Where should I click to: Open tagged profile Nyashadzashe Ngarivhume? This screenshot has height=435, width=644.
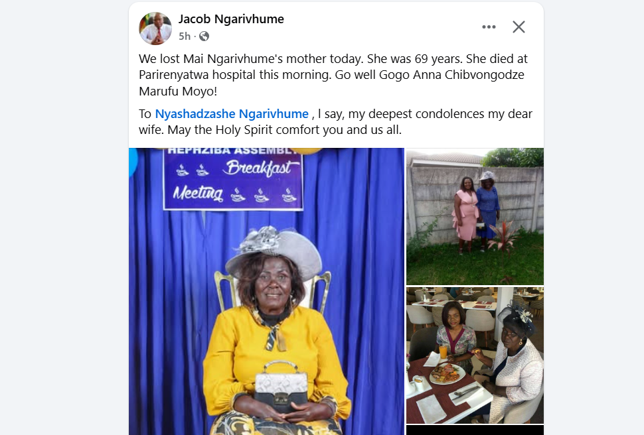pyautogui.click(x=232, y=113)
